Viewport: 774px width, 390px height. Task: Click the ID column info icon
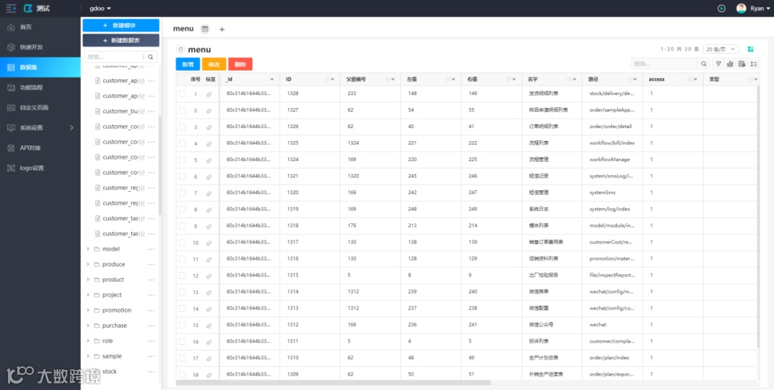pos(326,79)
